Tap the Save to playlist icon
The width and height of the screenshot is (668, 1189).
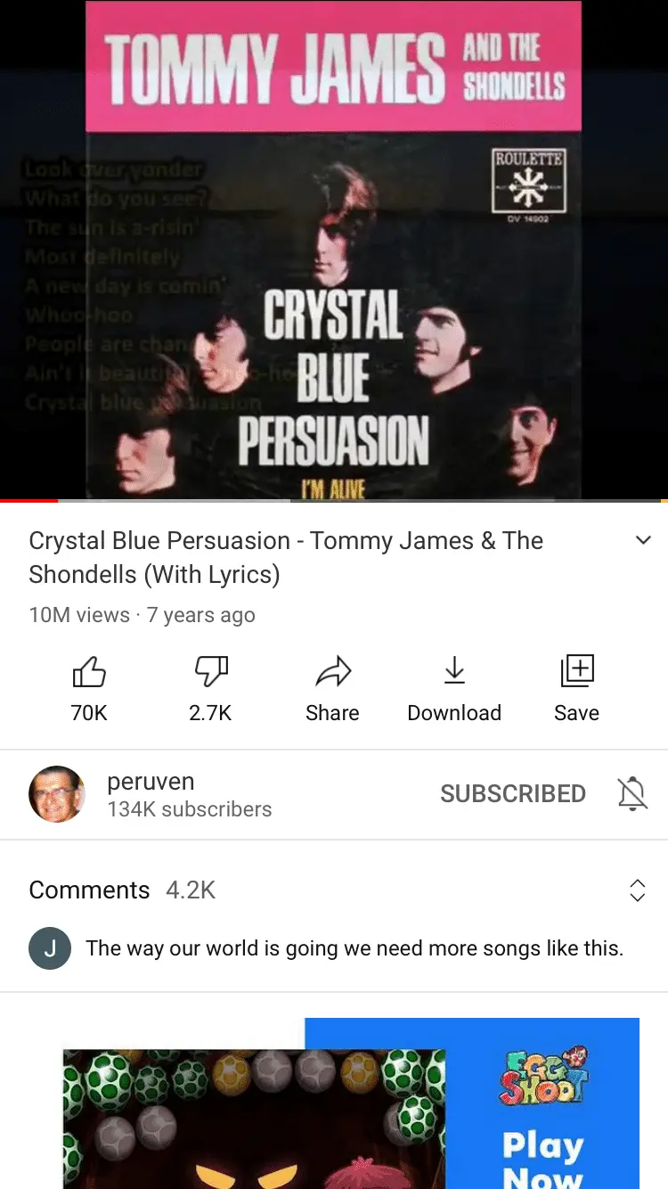[577, 671]
